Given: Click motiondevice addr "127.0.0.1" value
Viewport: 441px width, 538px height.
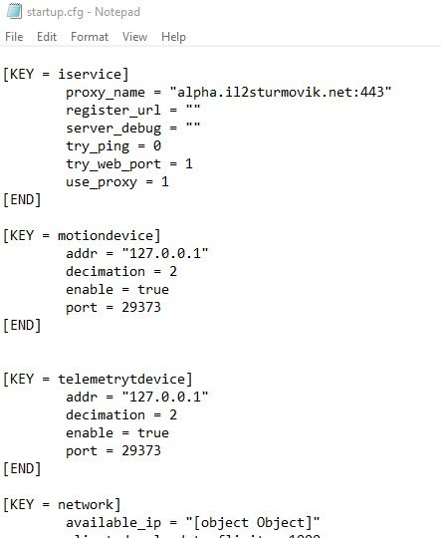Looking at the screenshot, I should 165,254.
